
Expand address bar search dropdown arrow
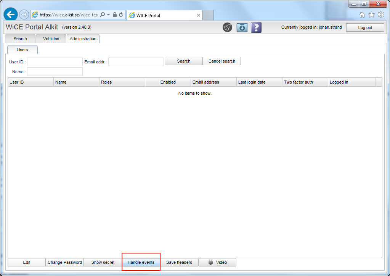[109, 15]
